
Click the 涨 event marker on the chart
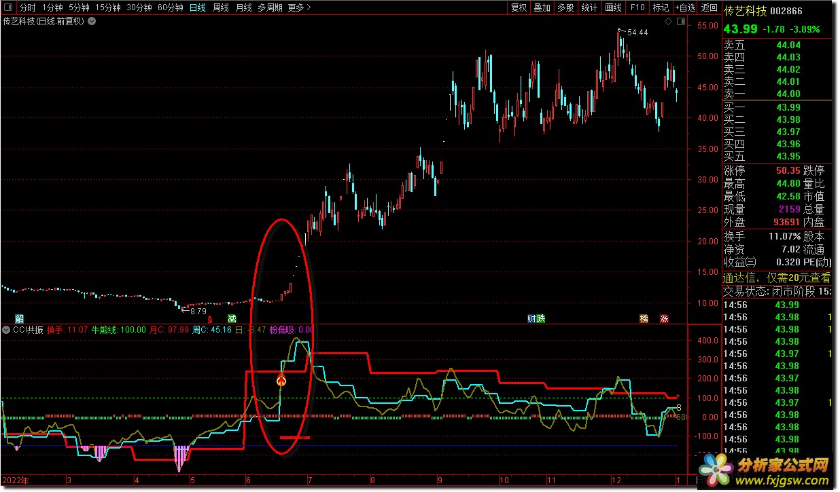point(664,318)
